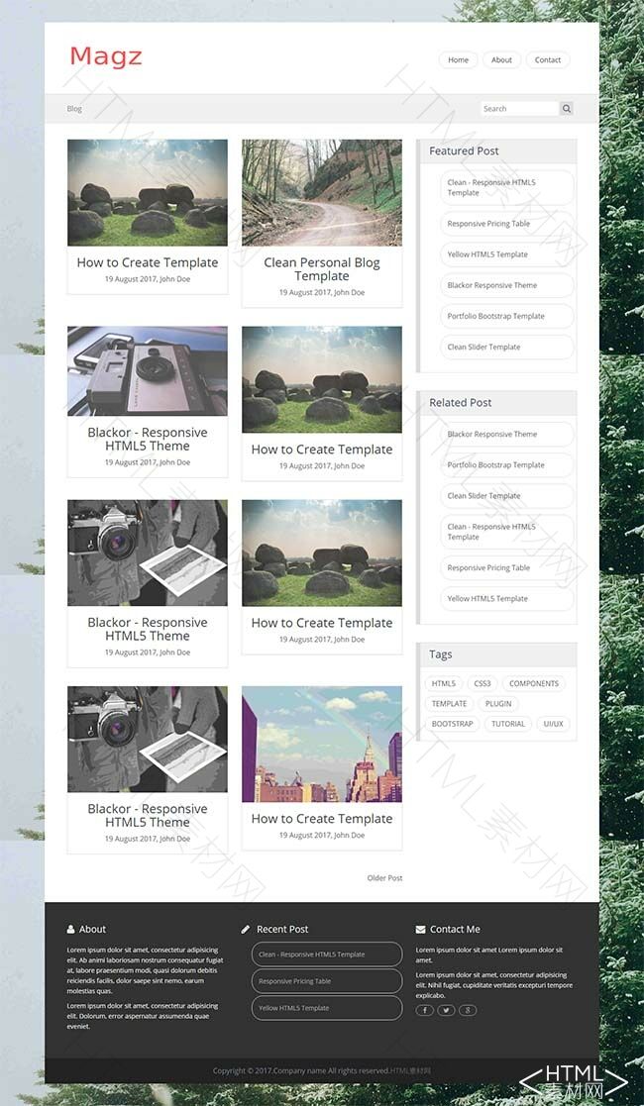Open the city skyline rainbow post thumbnail

322,745
